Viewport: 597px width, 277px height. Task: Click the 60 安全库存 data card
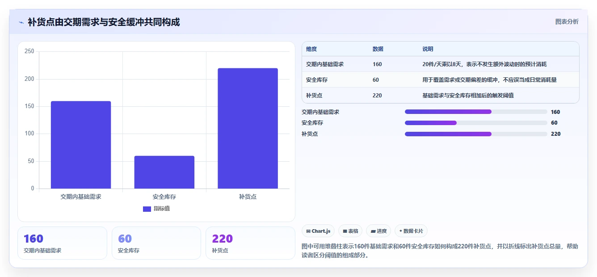pyautogui.click(x=156, y=243)
